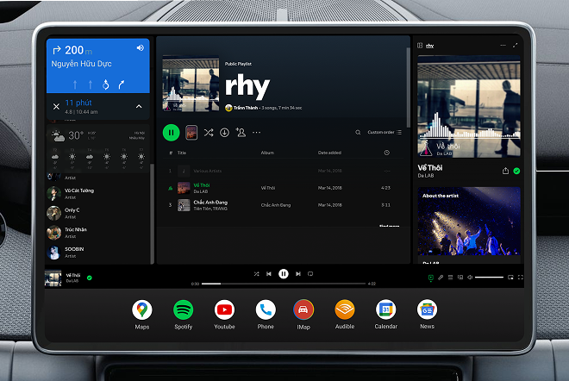Search within the playlist

(x=358, y=133)
